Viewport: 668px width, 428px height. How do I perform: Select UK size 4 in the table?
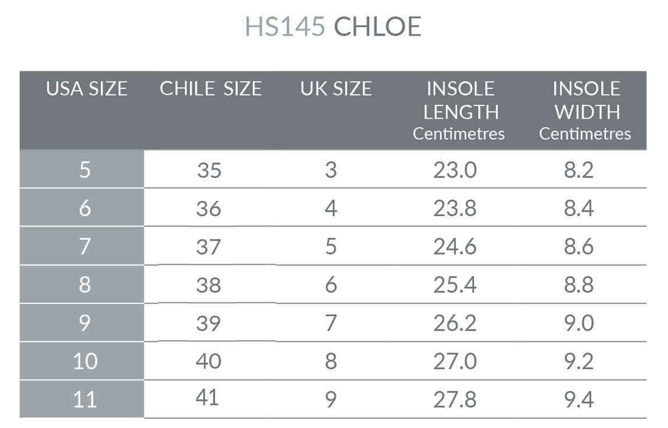[331, 208]
